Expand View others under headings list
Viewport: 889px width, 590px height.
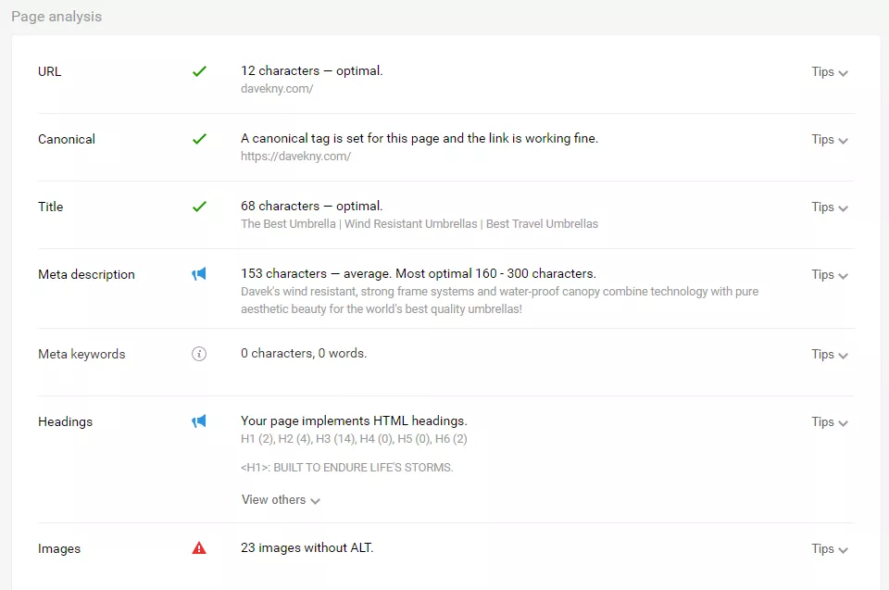click(x=281, y=500)
